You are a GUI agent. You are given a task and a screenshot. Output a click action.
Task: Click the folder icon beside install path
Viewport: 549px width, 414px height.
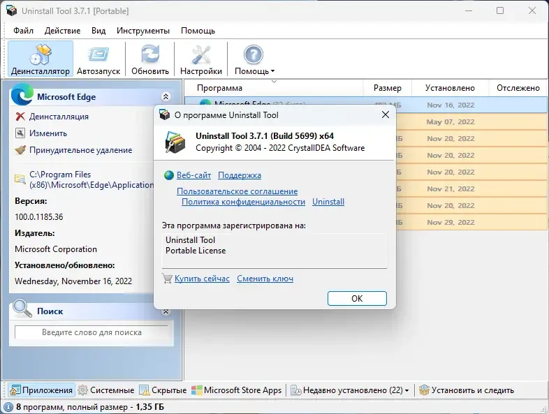pos(20,179)
